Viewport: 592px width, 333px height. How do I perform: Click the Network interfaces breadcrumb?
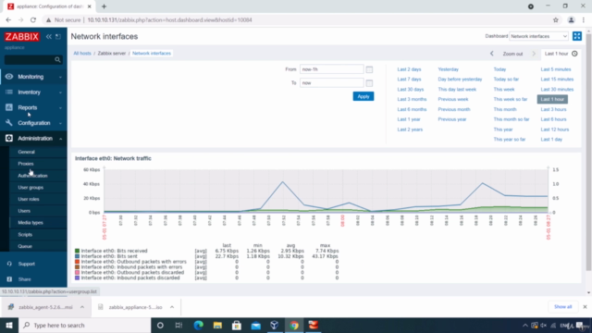tap(152, 54)
